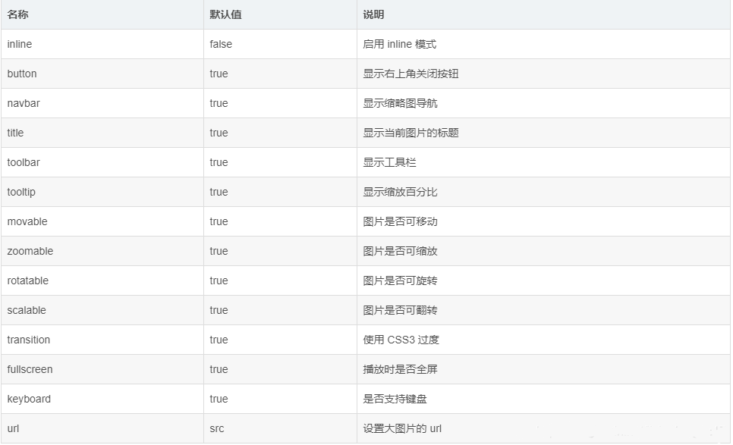Click the 说明 column header
Viewport: 733px width, 445px height.
pyautogui.click(x=373, y=14)
